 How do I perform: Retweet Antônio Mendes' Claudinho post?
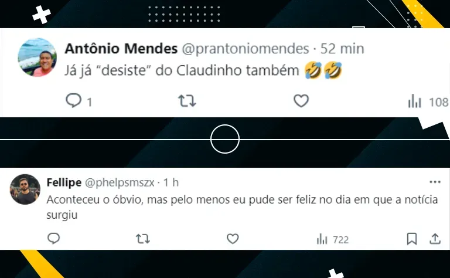tap(187, 101)
